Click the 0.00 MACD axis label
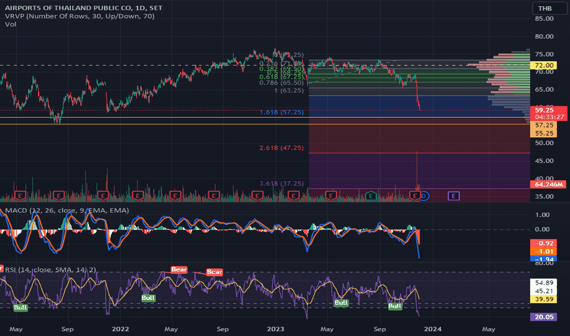The width and height of the screenshot is (570, 336). click(542, 229)
